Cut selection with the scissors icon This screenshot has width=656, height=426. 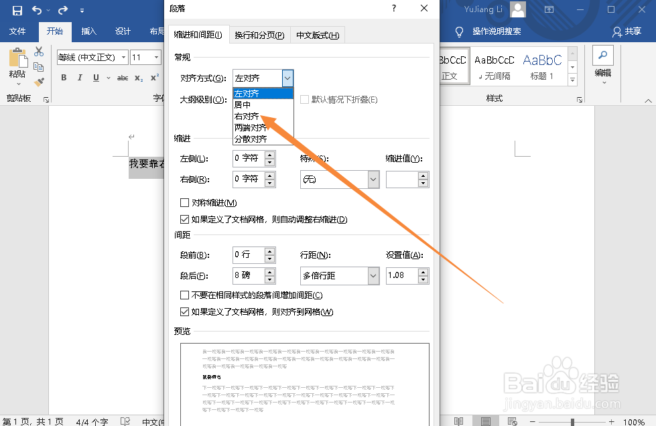(39, 52)
